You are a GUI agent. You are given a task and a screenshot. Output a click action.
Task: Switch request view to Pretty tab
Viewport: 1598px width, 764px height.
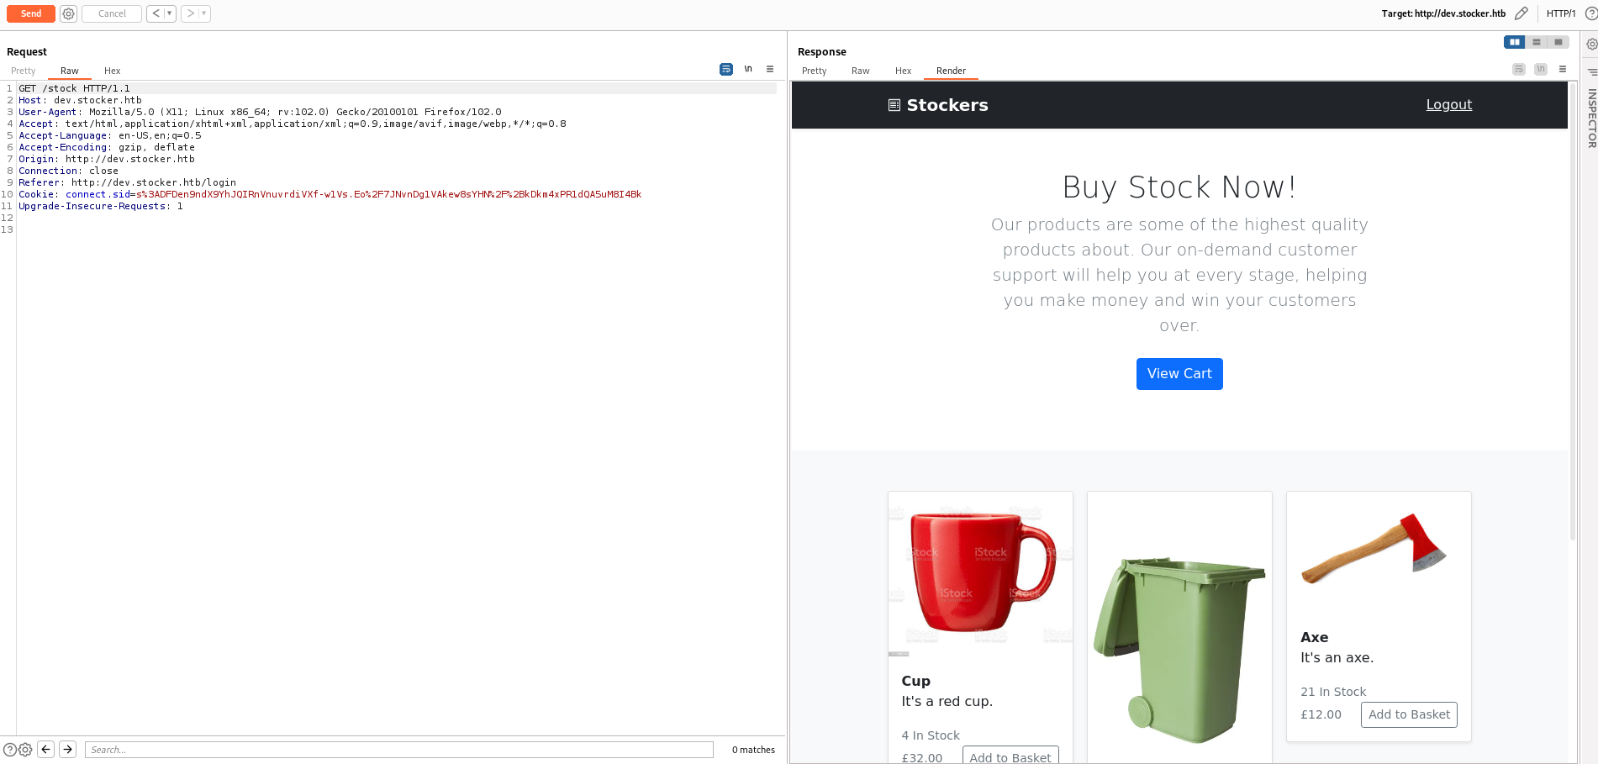point(24,71)
